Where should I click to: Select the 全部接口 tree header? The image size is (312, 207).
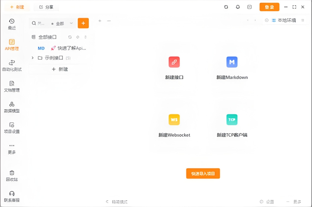47,37
